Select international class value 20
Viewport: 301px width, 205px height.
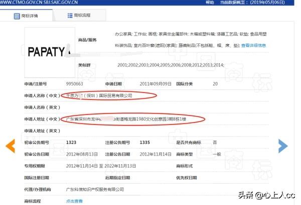[215, 84]
